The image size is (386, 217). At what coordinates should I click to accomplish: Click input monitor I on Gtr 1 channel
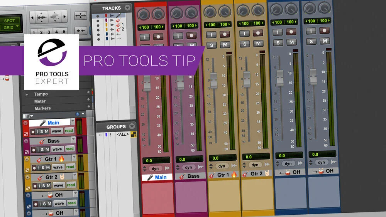pos(211,34)
